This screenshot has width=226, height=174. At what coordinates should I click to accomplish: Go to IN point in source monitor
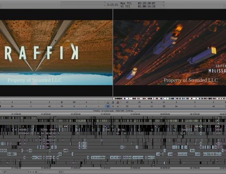tap(12, 106)
